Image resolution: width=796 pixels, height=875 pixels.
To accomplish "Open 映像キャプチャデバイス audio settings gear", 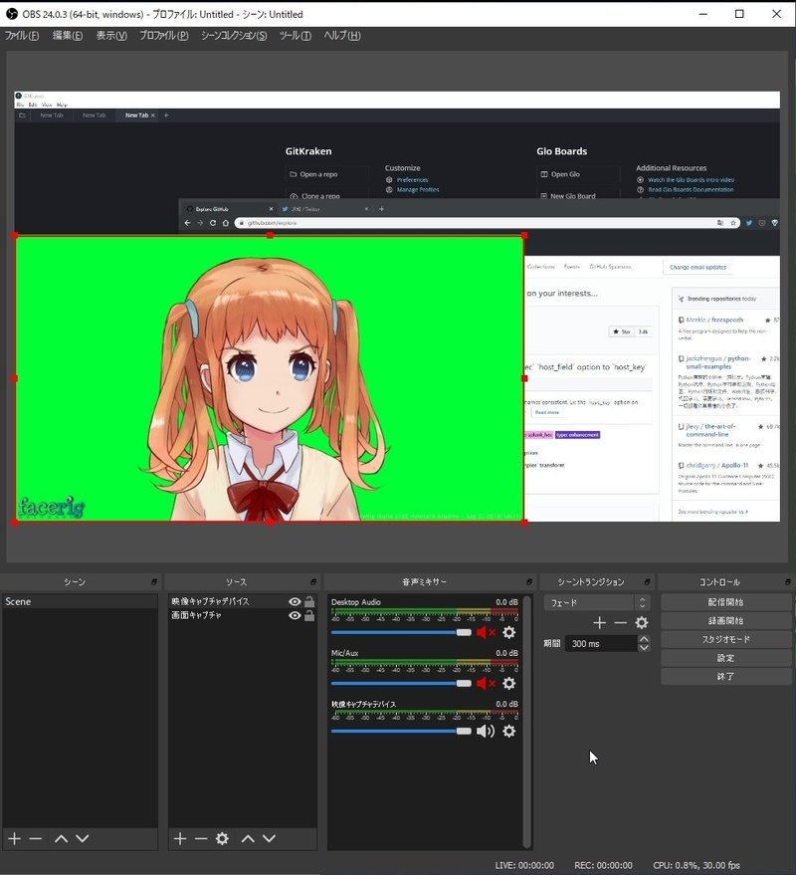I will (x=508, y=731).
